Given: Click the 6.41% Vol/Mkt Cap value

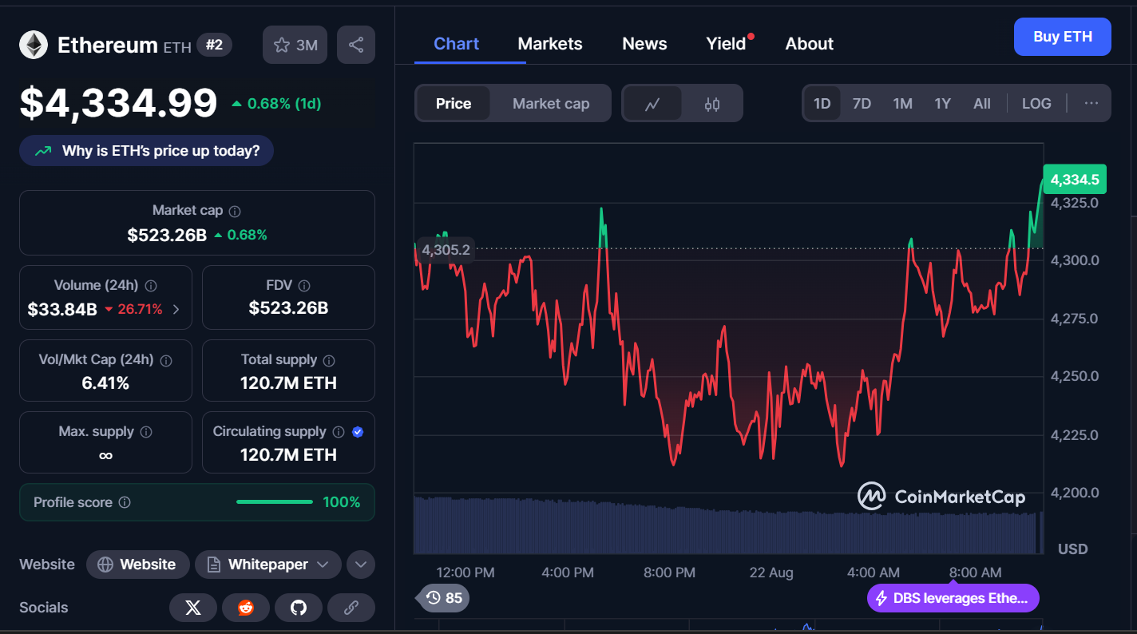Looking at the screenshot, I should point(105,383).
